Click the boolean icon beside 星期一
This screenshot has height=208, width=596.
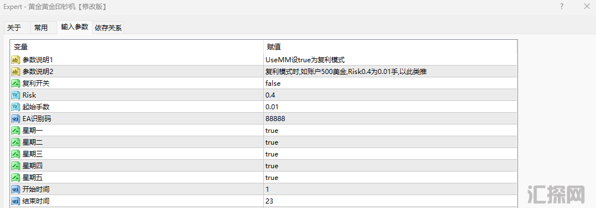pos(16,131)
